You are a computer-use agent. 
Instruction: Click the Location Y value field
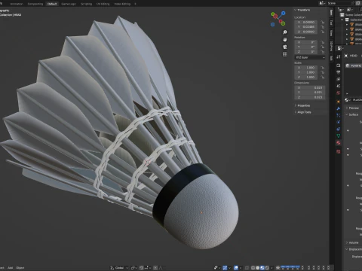(306, 27)
